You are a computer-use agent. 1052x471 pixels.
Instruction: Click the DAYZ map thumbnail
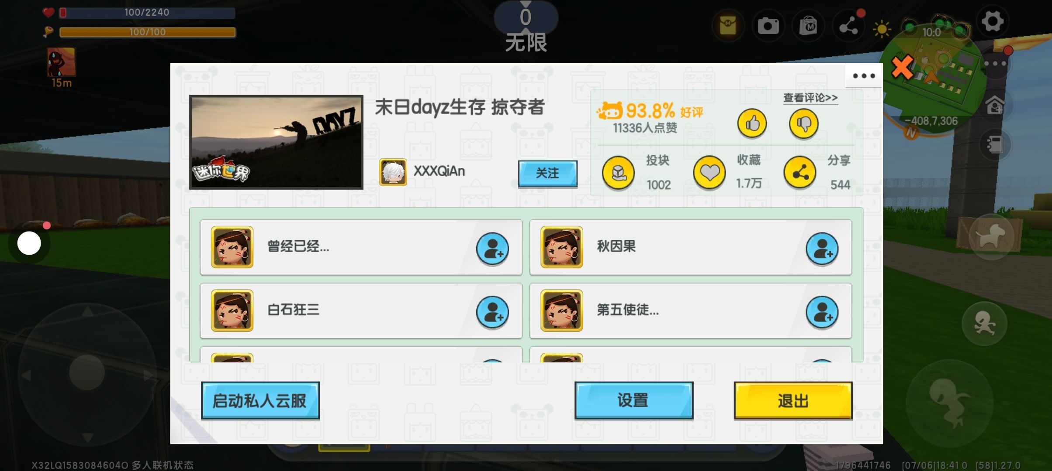tap(276, 142)
